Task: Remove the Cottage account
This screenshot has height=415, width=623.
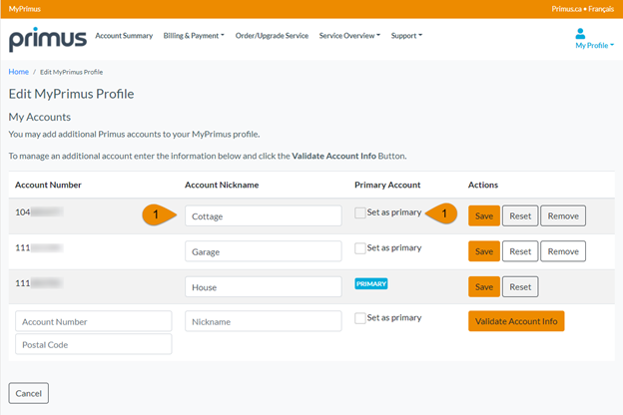Action: coord(563,215)
